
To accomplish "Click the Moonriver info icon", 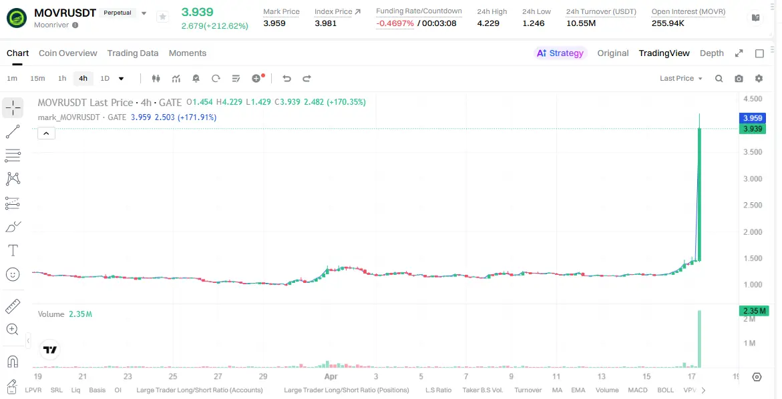I will pyautogui.click(x=75, y=25).
